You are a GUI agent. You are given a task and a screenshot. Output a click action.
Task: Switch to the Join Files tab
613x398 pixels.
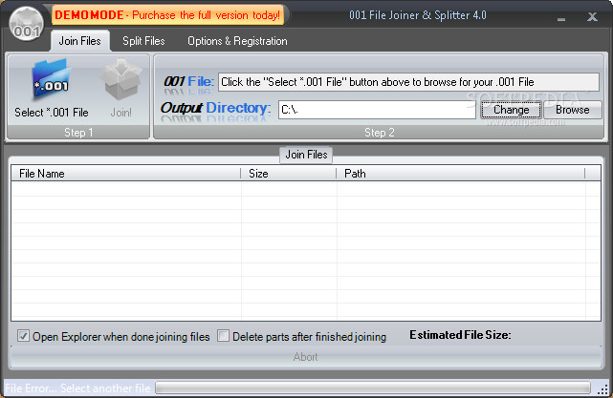(80, 41)
